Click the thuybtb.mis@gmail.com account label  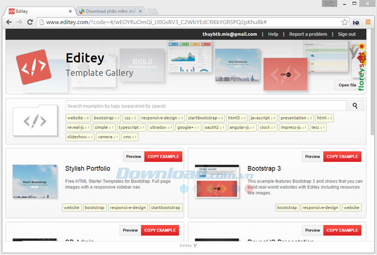[x=230, y=34]
